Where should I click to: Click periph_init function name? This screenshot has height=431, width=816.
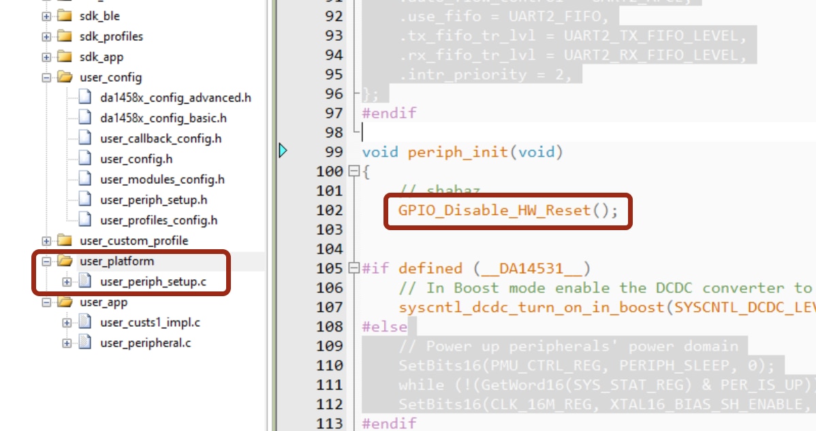pyautogui.click(x=458, y=153)
